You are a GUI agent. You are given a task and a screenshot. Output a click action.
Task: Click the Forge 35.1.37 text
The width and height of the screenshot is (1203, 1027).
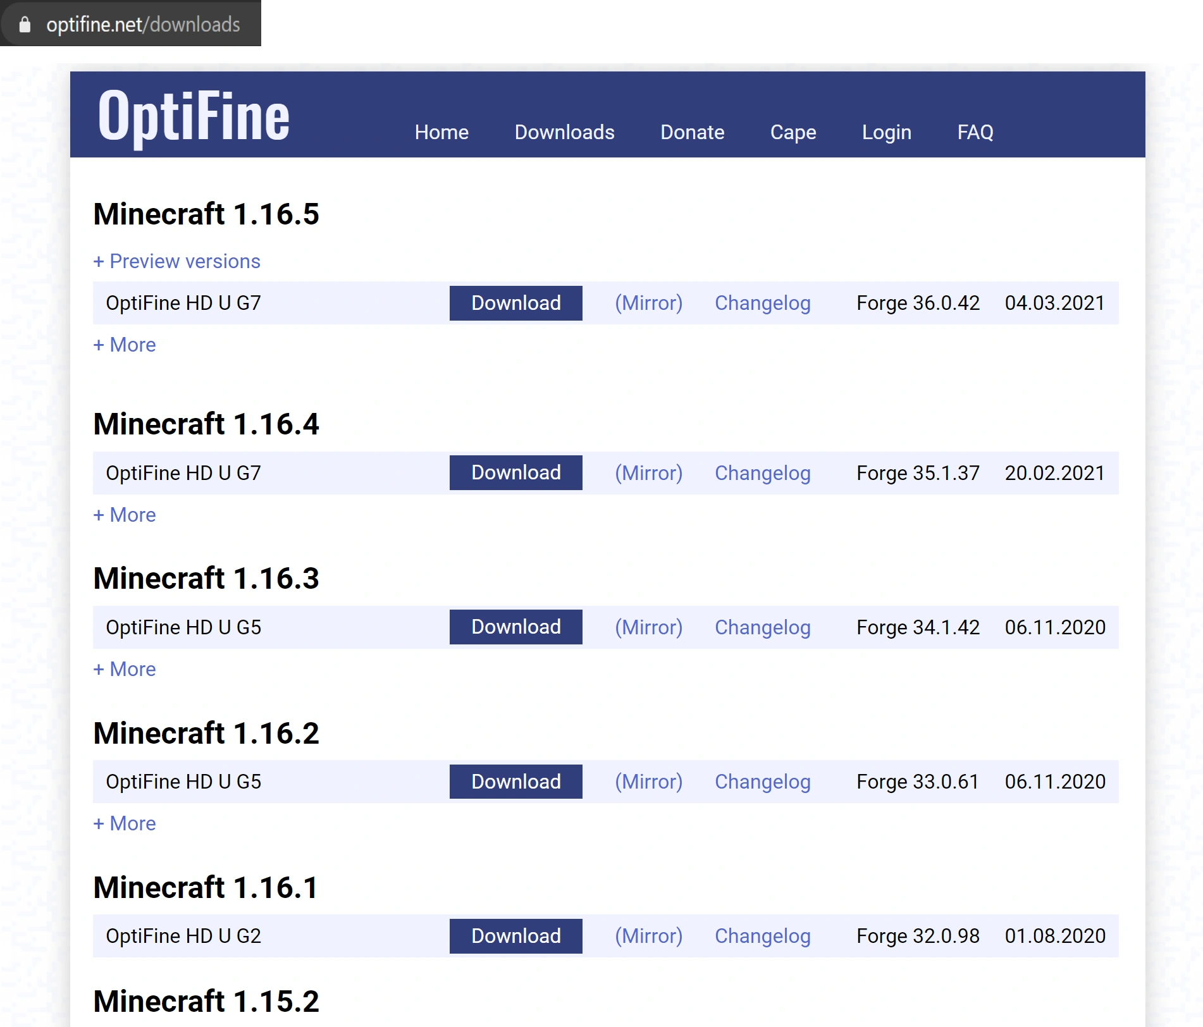[918, 473]
